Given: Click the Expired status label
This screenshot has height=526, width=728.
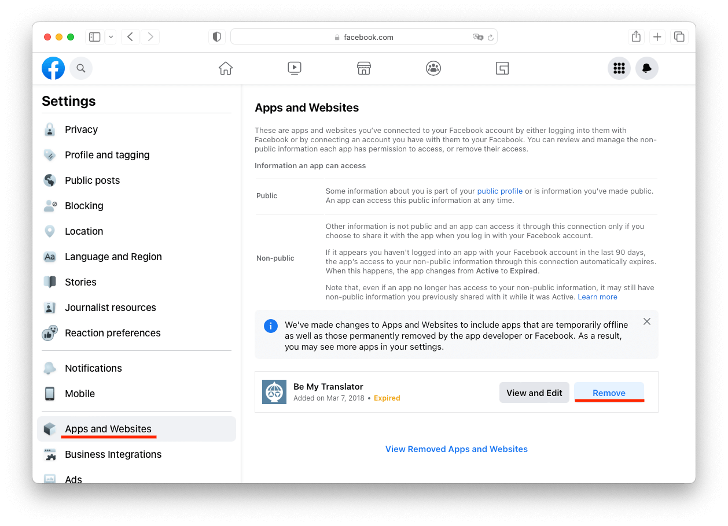Looking at the screenshot, I should [387, 398].
